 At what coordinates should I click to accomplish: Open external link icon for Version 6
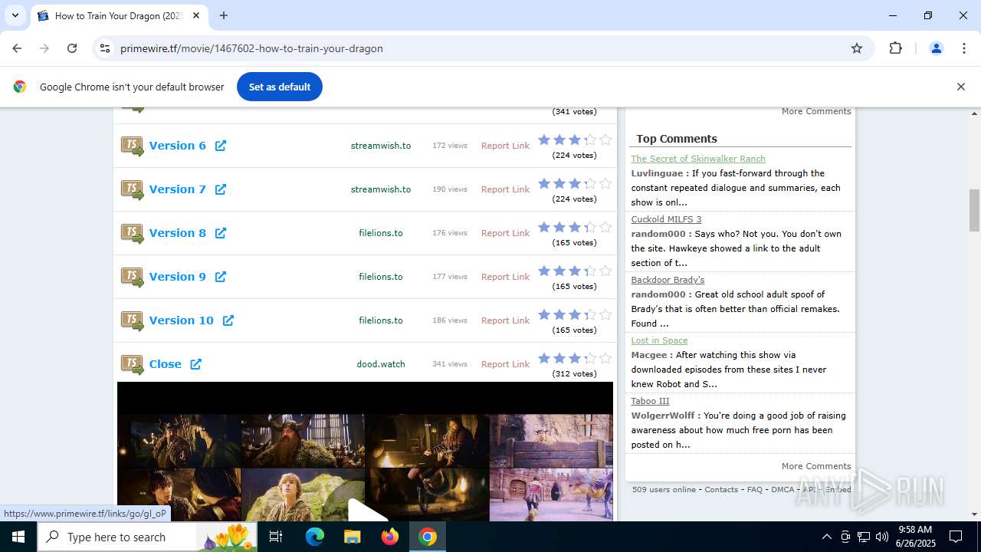pos(221,146)
